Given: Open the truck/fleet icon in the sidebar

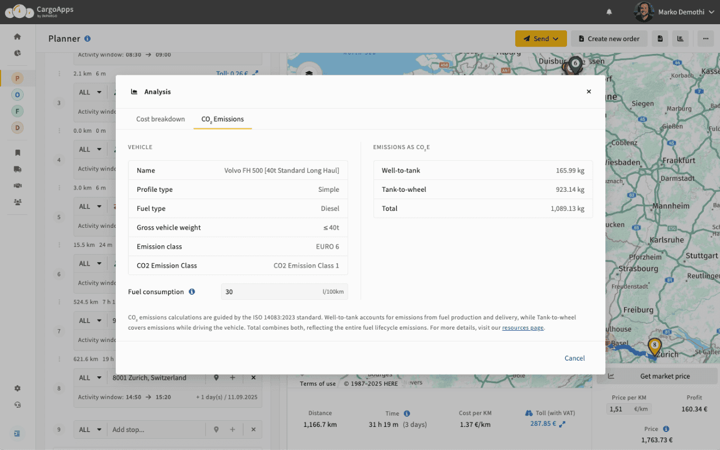Looking at the screenshot, I should pyautogui.click(x=17, y=169).
